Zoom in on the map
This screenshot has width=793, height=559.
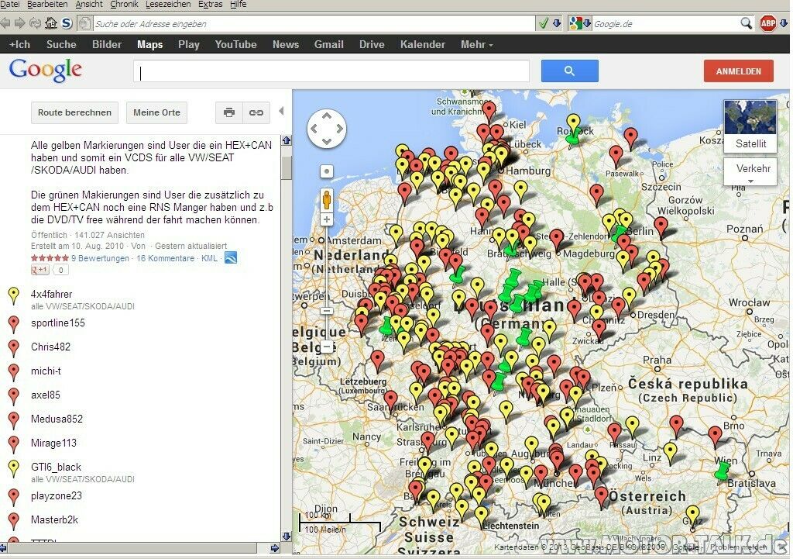point(327,219)
